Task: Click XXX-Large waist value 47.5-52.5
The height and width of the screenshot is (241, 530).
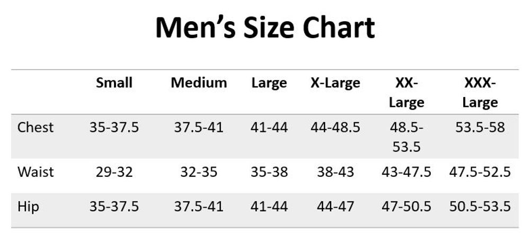Action: click(x=480, y=172)
